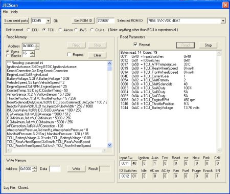Increment Read Memory Address stepper
The height and width of the screenshot is (194, 230).
(x=37, y=45)
